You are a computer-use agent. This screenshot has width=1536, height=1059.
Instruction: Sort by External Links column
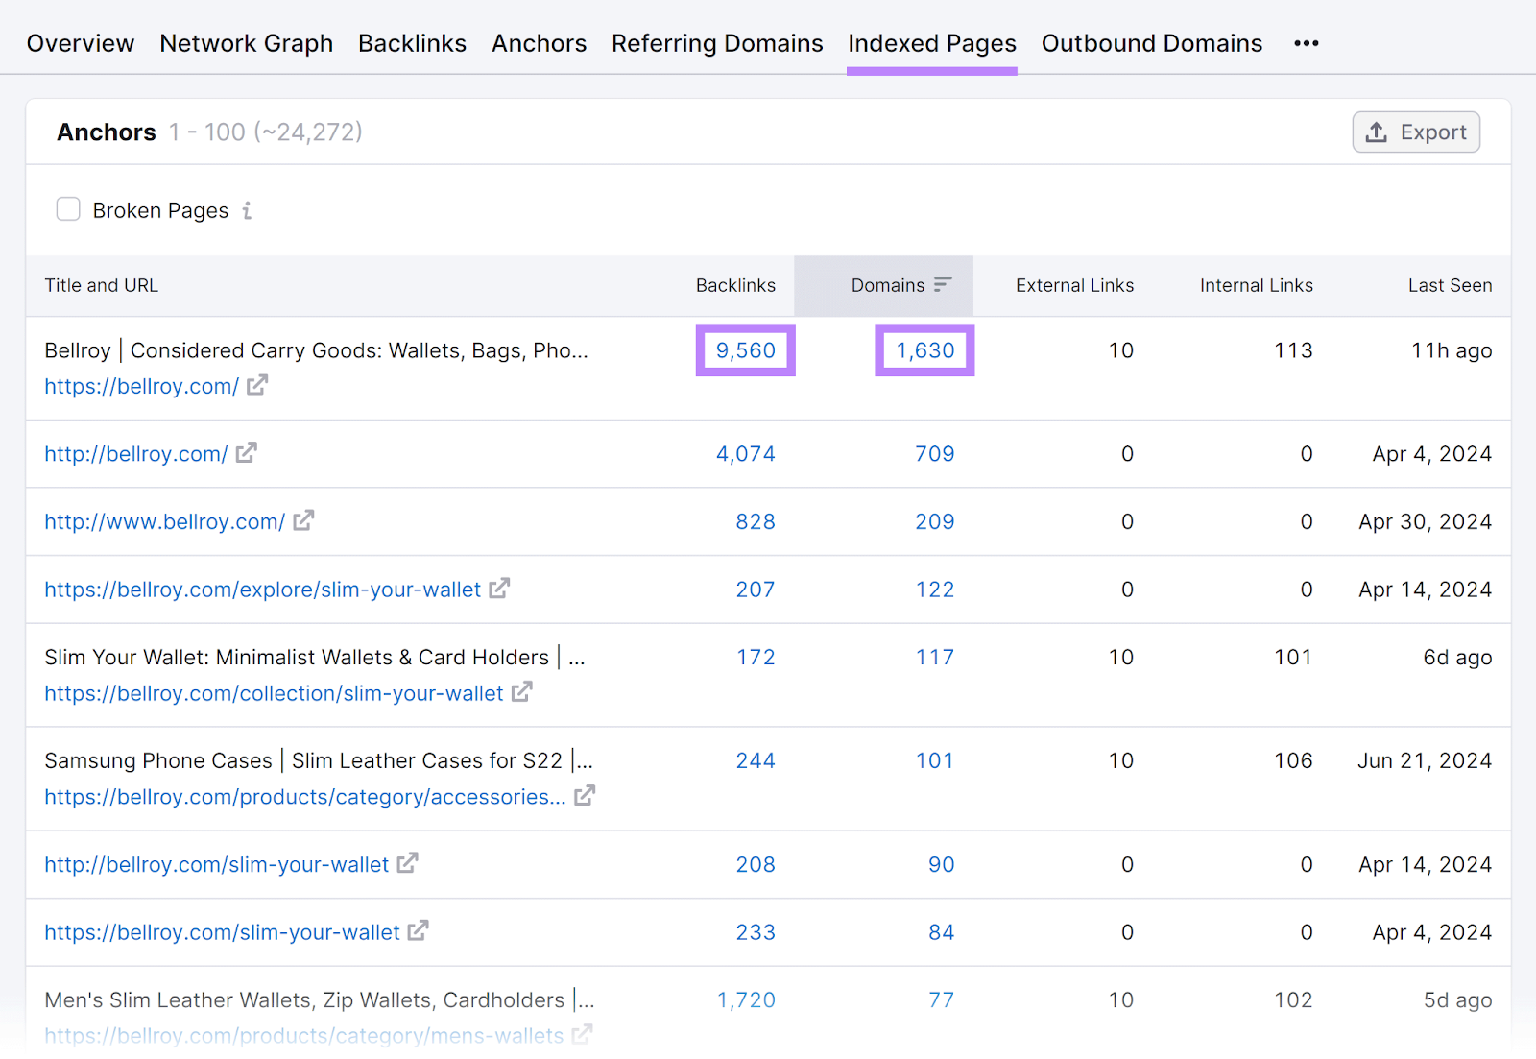pyautogui.click(x=1074, y=285)
